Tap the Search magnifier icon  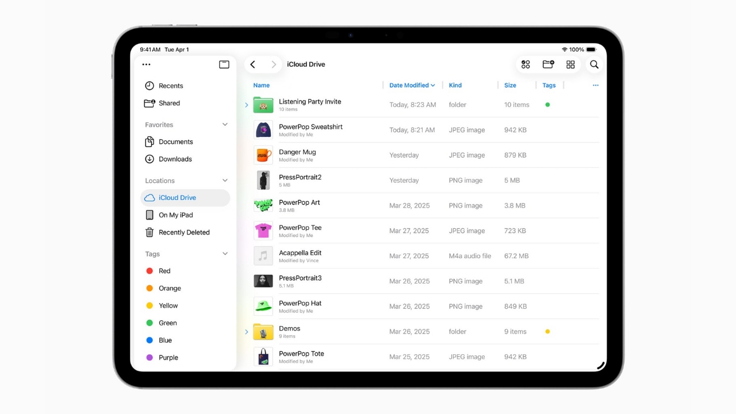pos(594,64)
